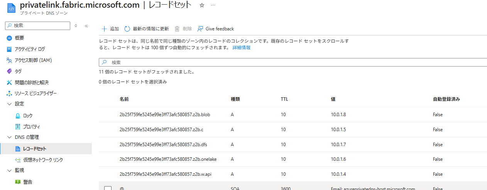Sort by 値 column header
This screenshot has width=487, height=190.
pyautogui.click(x=333, y=99)
